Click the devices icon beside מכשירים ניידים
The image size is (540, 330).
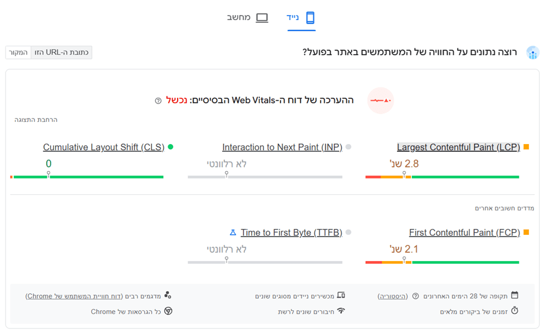coord(341,295)
